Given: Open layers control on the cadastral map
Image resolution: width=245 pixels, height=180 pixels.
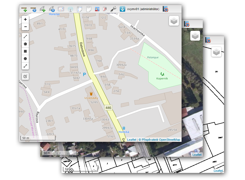Looking at the screenshot, I should [x=216, y=52].
